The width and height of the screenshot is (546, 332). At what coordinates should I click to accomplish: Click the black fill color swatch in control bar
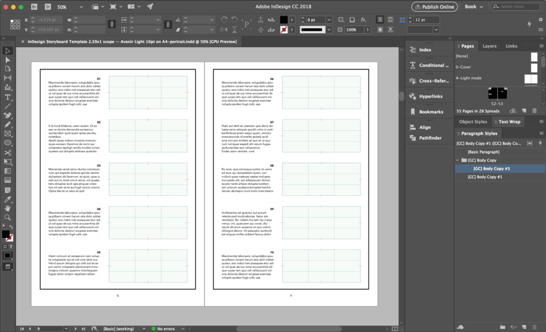[x=284, y=20]
